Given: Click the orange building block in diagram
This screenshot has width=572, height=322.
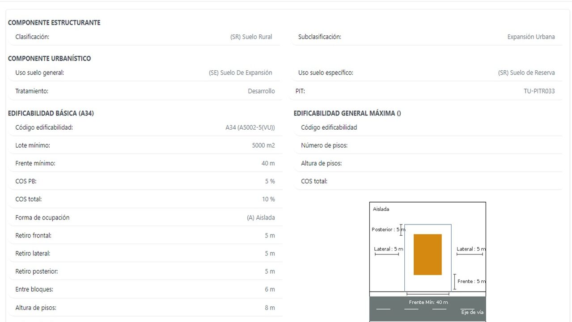Looking at the screenshot, I should (428, 254).
